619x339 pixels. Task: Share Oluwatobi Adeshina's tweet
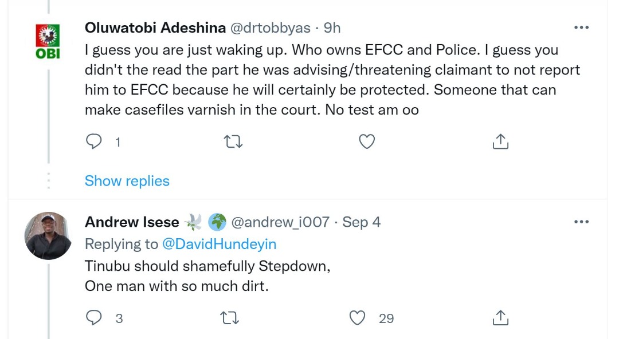tap(500, 141)
